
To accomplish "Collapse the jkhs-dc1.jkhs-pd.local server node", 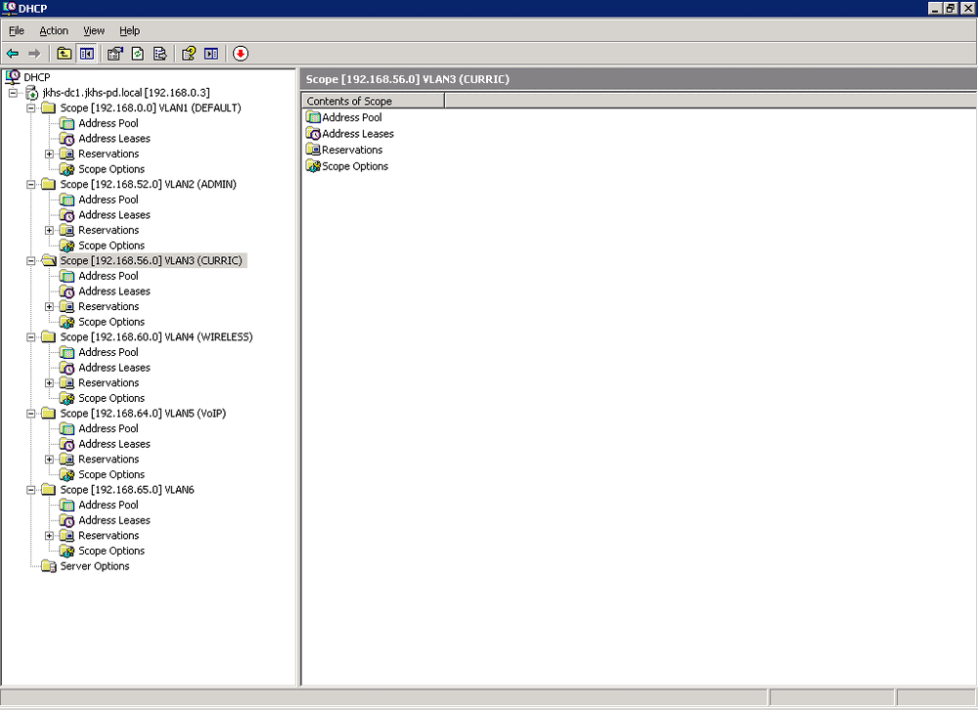I will 13,93.
